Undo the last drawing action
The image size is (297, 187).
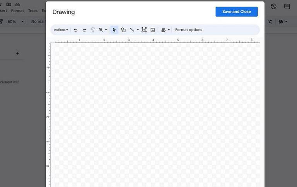pyautogui.click(x=75, y=30)
